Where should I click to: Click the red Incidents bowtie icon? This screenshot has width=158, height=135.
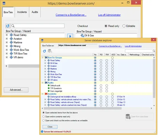click(46, 94)
